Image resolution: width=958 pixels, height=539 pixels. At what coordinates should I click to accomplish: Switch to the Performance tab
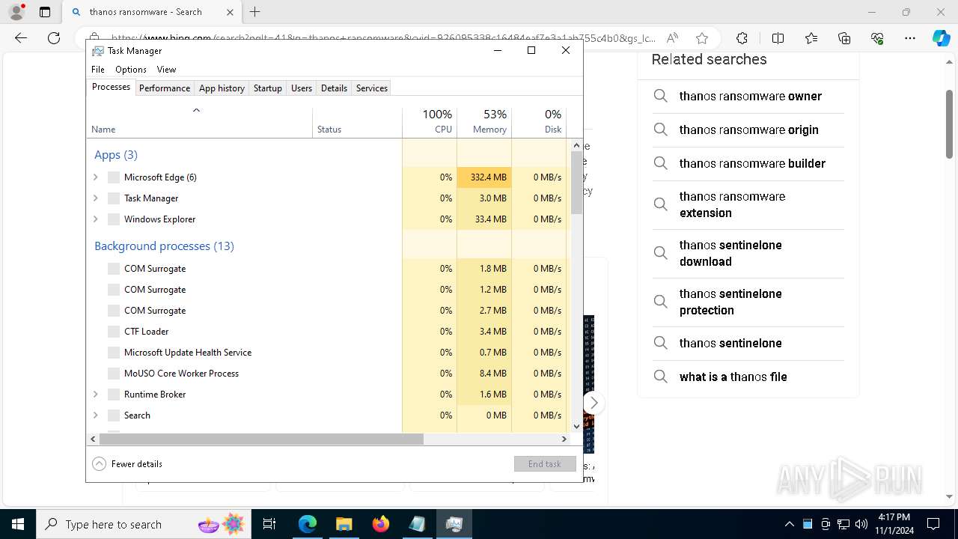point(165,88)
